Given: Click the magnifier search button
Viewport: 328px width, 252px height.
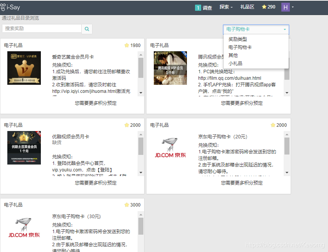Looking at the screenshot, I should (x=87, y=29).
